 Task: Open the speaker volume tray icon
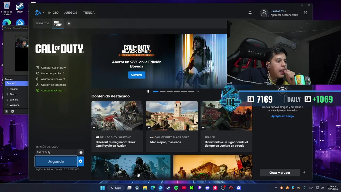pyautogui.click(x=322, y=188)
